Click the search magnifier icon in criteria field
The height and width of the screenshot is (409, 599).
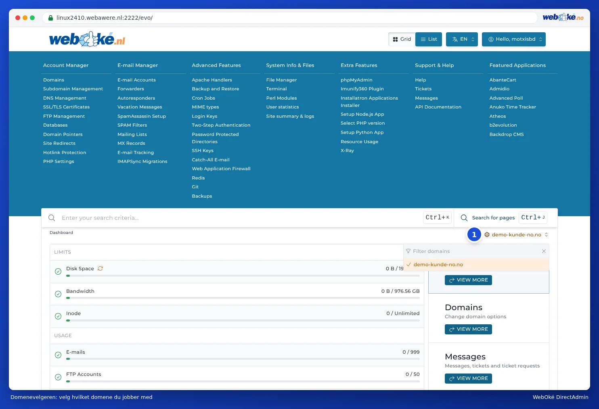point(52,218)
